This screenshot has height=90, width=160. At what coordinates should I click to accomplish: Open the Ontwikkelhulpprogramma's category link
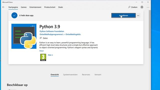pyautogui.click(x=51, y=34)
